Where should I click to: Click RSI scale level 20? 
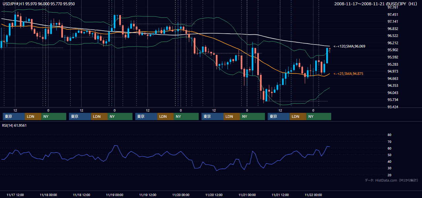pos(389,175)
